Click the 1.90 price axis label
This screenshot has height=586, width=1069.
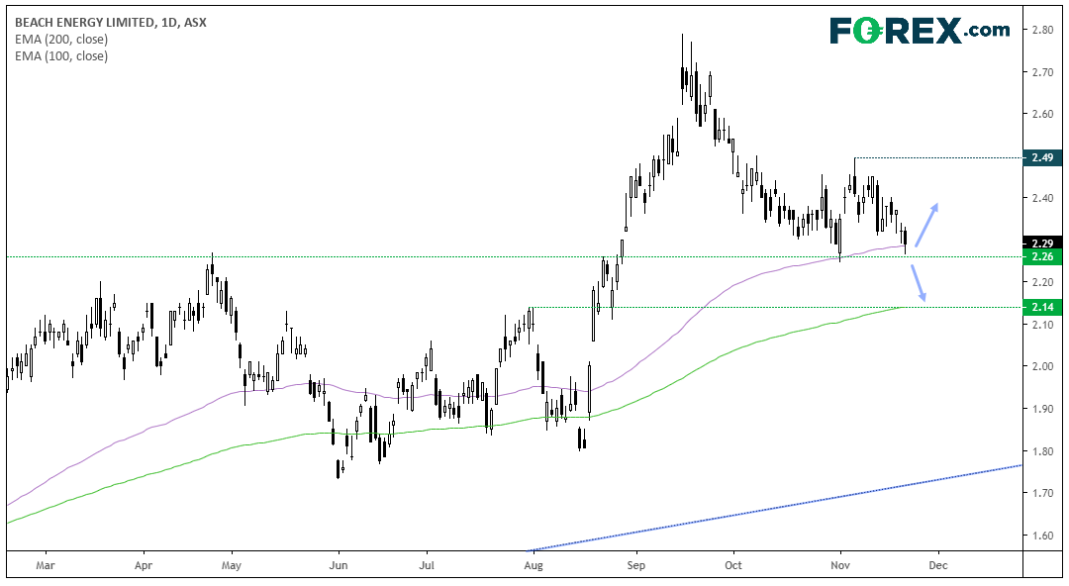(x=1042, y=409)
